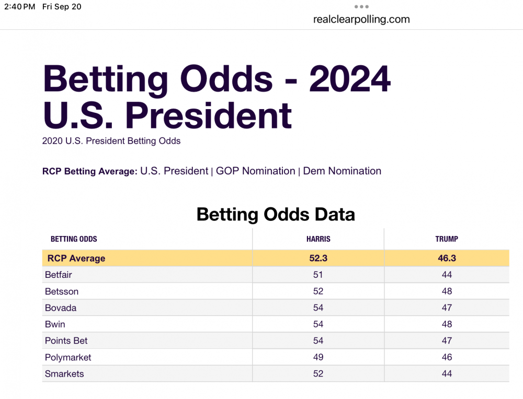Click the Betsson row label
The width and height of the screenshot is (523, 399).
(62, 291)
